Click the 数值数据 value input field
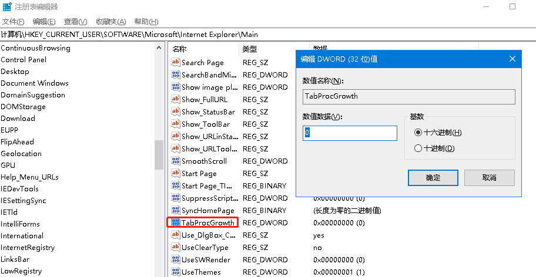 point(350,133)
